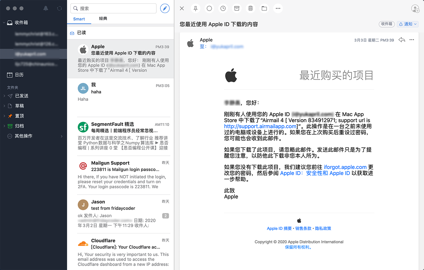This screenshot has width=424, height=270.
Task: Click the support.airmailapp.com link
Action: click(x=260, y=126)
